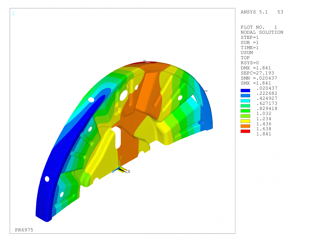Click the 'DMX =1.841' value
312x241 pixels.
point(256,68)
